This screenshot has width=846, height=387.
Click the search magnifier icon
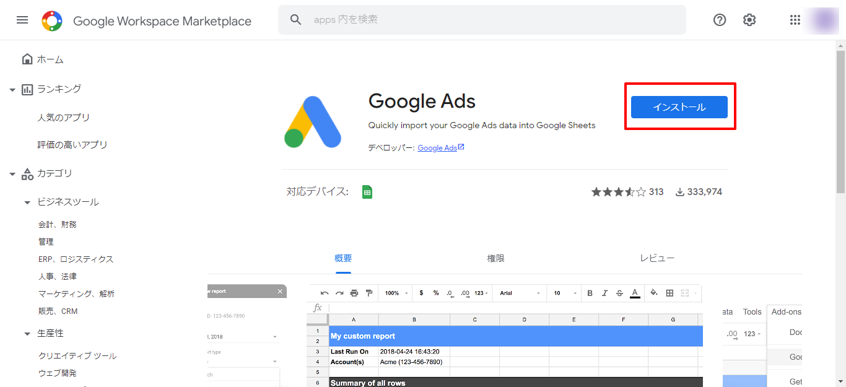pyautogui.click(x=295, y=20)
